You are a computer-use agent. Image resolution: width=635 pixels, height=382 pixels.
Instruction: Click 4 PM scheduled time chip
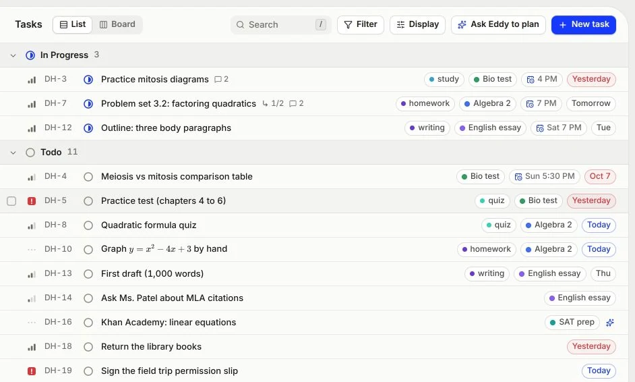[x=542, y=79]
